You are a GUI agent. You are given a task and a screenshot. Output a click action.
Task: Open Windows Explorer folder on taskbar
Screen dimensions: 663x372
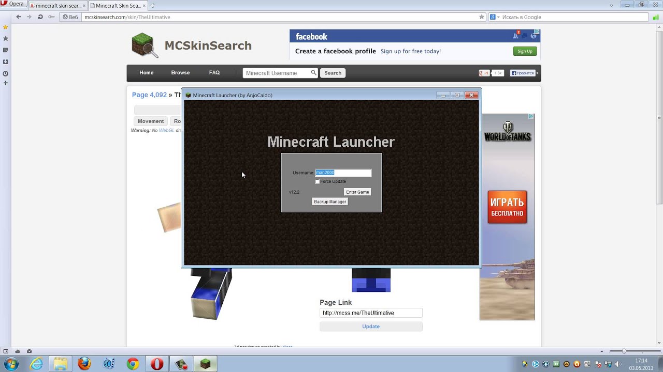pos(60,364)
